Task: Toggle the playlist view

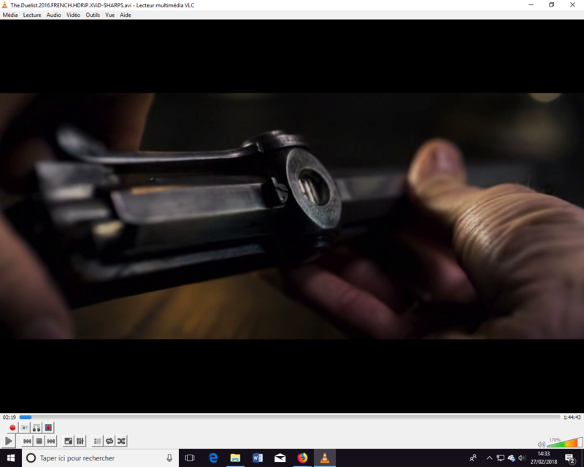Action: click(x=97, y=441)
